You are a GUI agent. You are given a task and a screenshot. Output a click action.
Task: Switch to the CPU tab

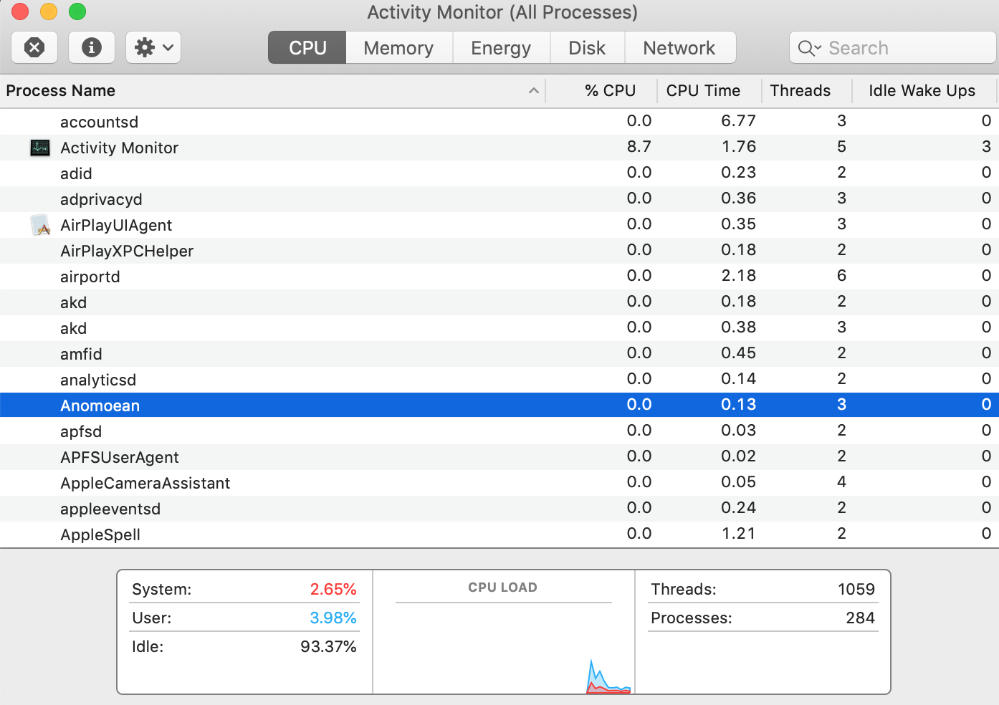point(307,47)
